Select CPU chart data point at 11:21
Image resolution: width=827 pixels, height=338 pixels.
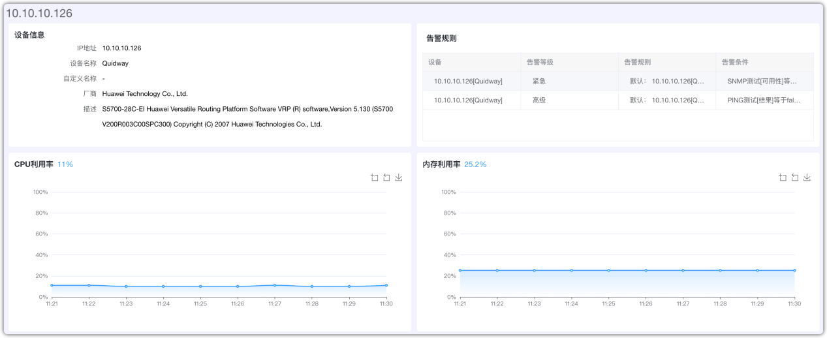(x=52, y=285)
